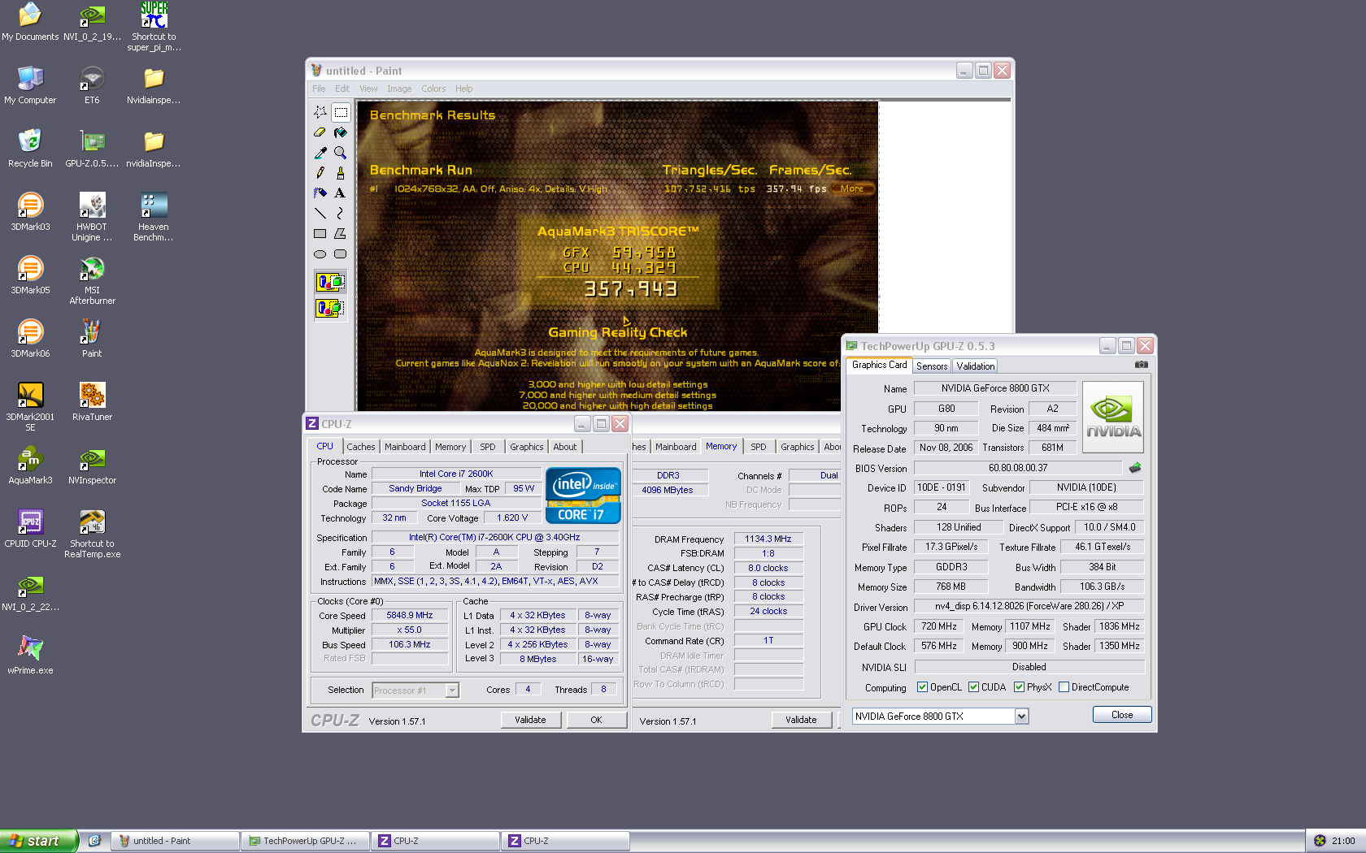
Task: Select transparent background option in Paint toolbox
Action: point(330,309)
